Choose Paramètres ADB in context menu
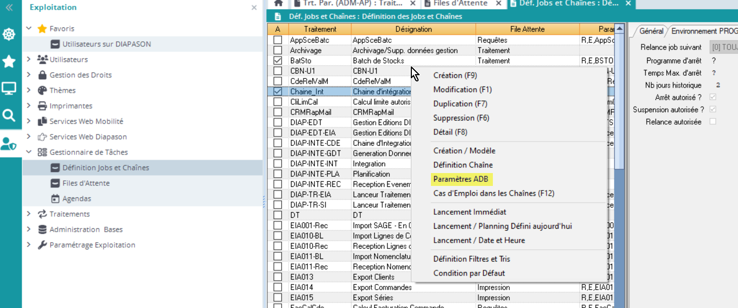Image resolution: width=738 pixels, height=308 pixels. click(x=462, y=179)
